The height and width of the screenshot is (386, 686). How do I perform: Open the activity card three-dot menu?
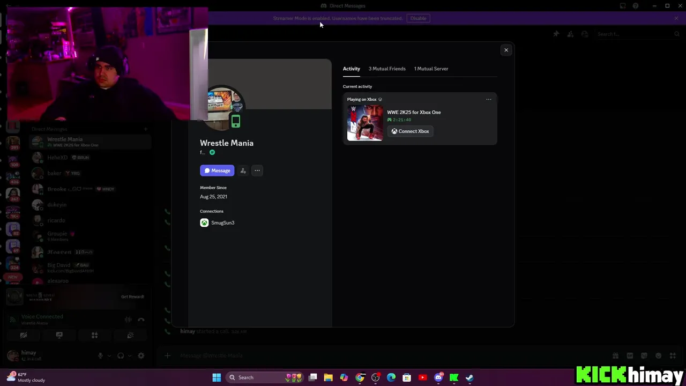(488, 99)
